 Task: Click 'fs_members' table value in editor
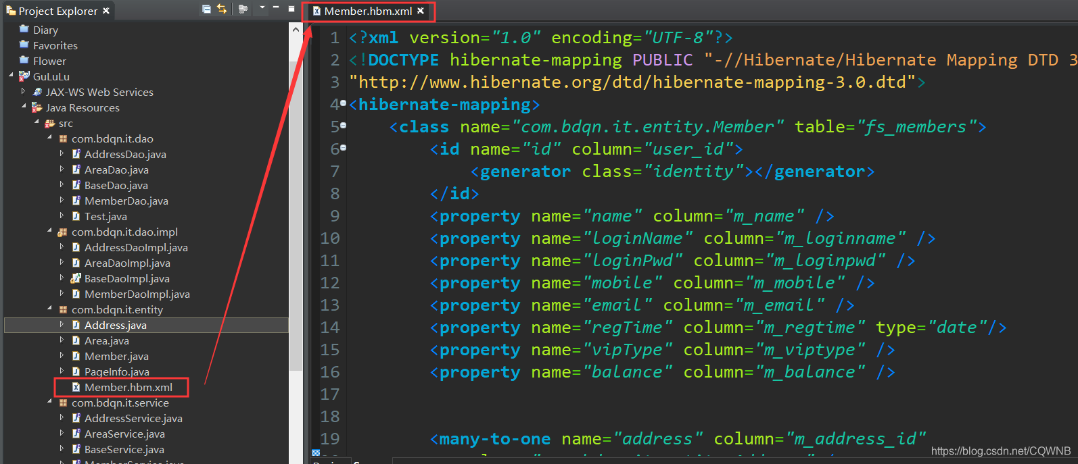916,127
